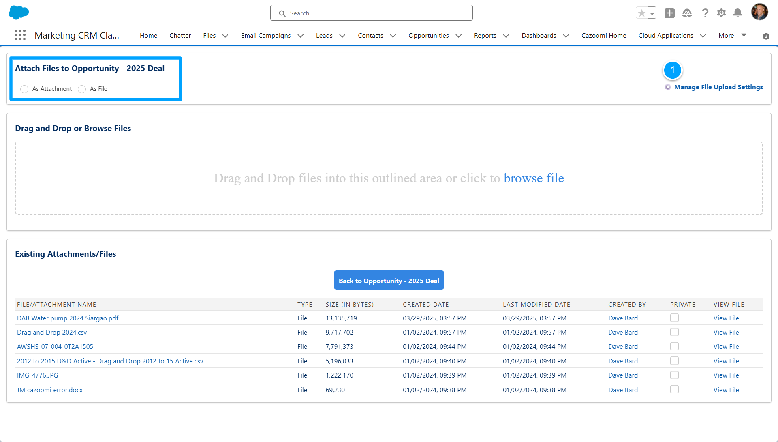This screenshot has width=778, height=442.
Task: Click the Favorites star icon
Action: (x=641, y=13)
